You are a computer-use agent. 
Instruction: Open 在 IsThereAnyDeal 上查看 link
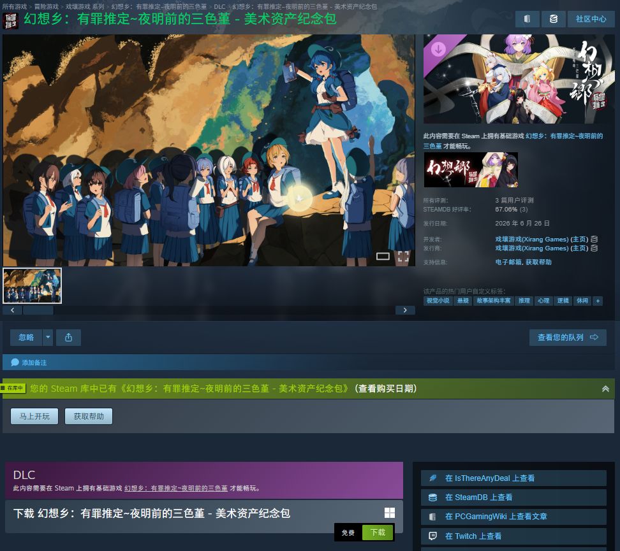coord(513,478)
